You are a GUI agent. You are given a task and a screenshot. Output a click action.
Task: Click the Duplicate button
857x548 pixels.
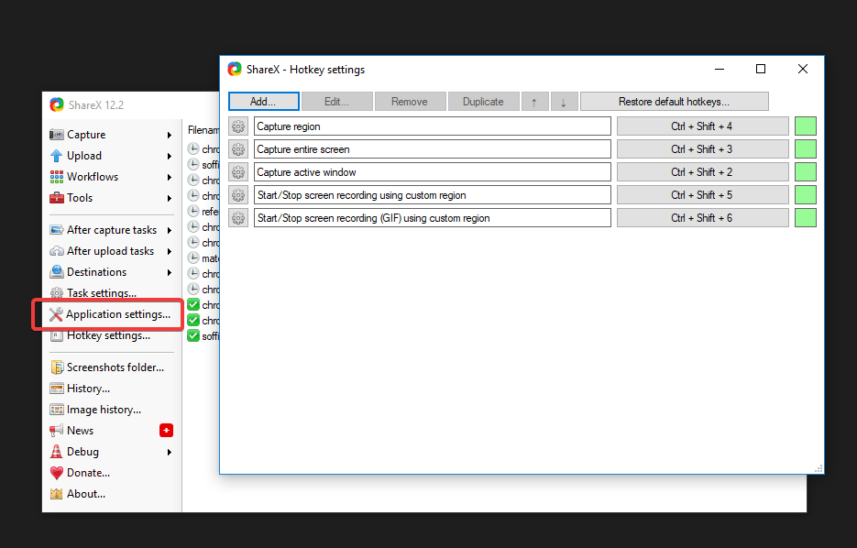pyautogui.click(x=483, y=102)
